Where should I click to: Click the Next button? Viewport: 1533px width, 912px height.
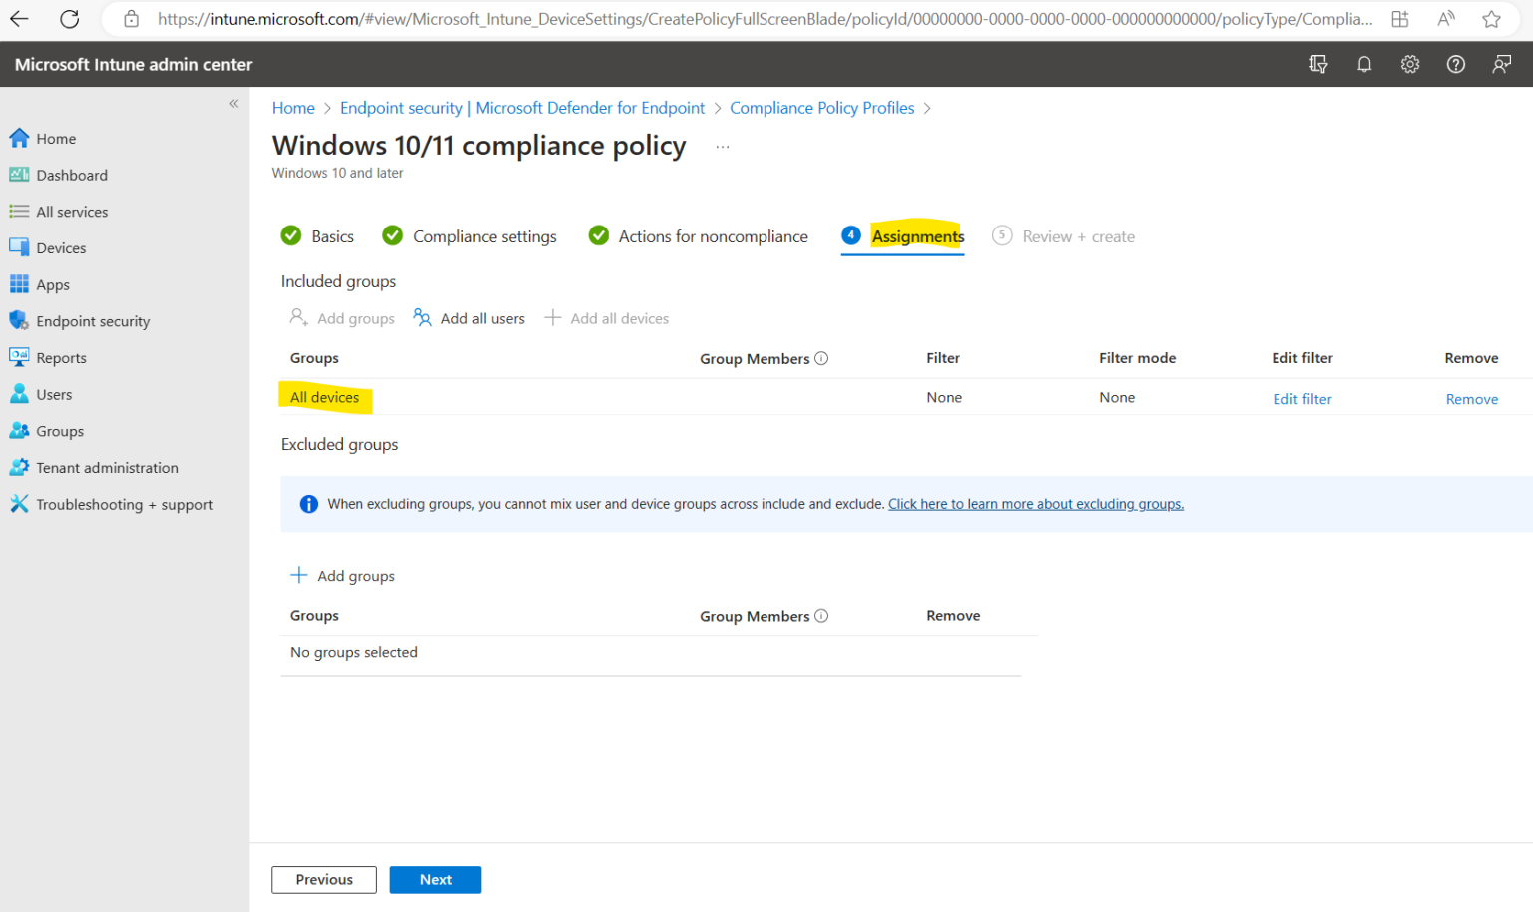point(435,879)
